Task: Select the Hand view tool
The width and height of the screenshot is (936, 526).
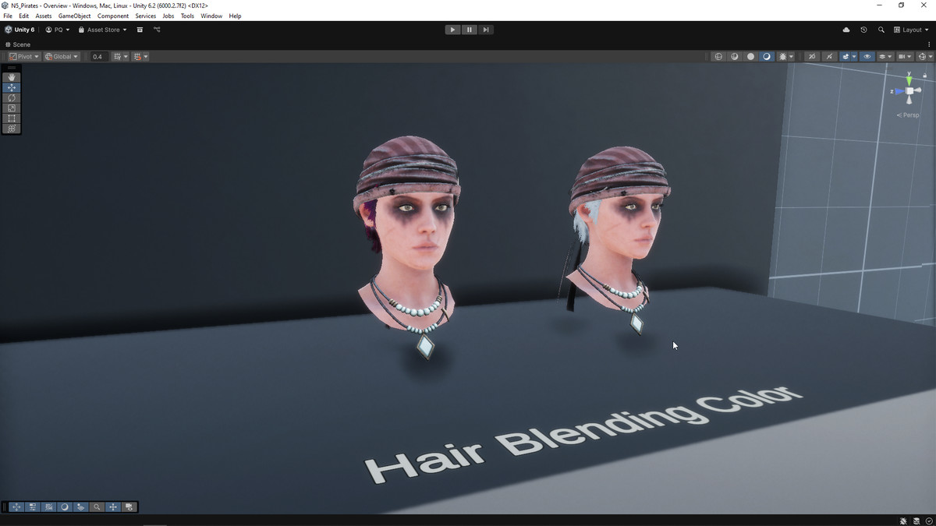Action: pos(12,77)
